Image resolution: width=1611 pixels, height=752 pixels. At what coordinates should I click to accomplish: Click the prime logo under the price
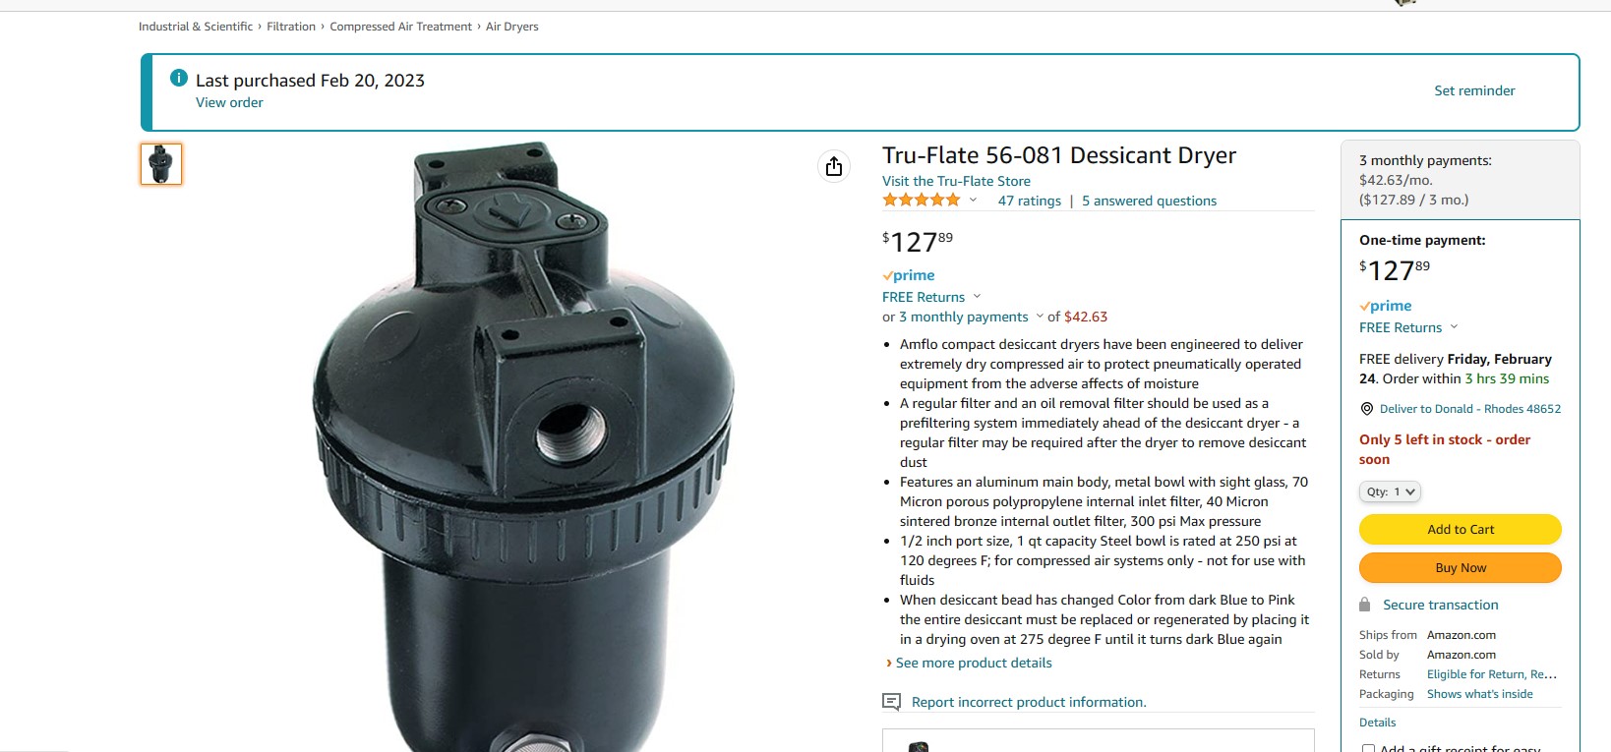[909, 275]
